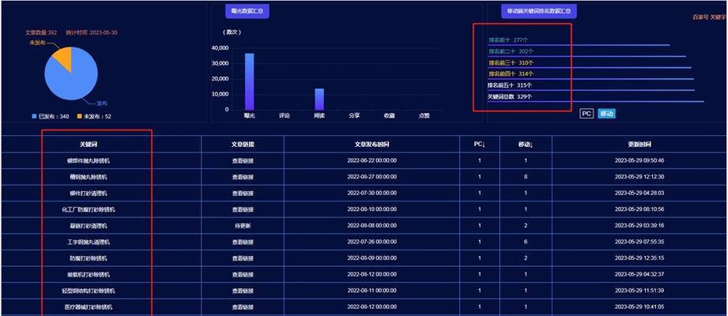Click publish date 2022-07-30 00:00:00
Screen dimensions: 728x316
[372, 193]
